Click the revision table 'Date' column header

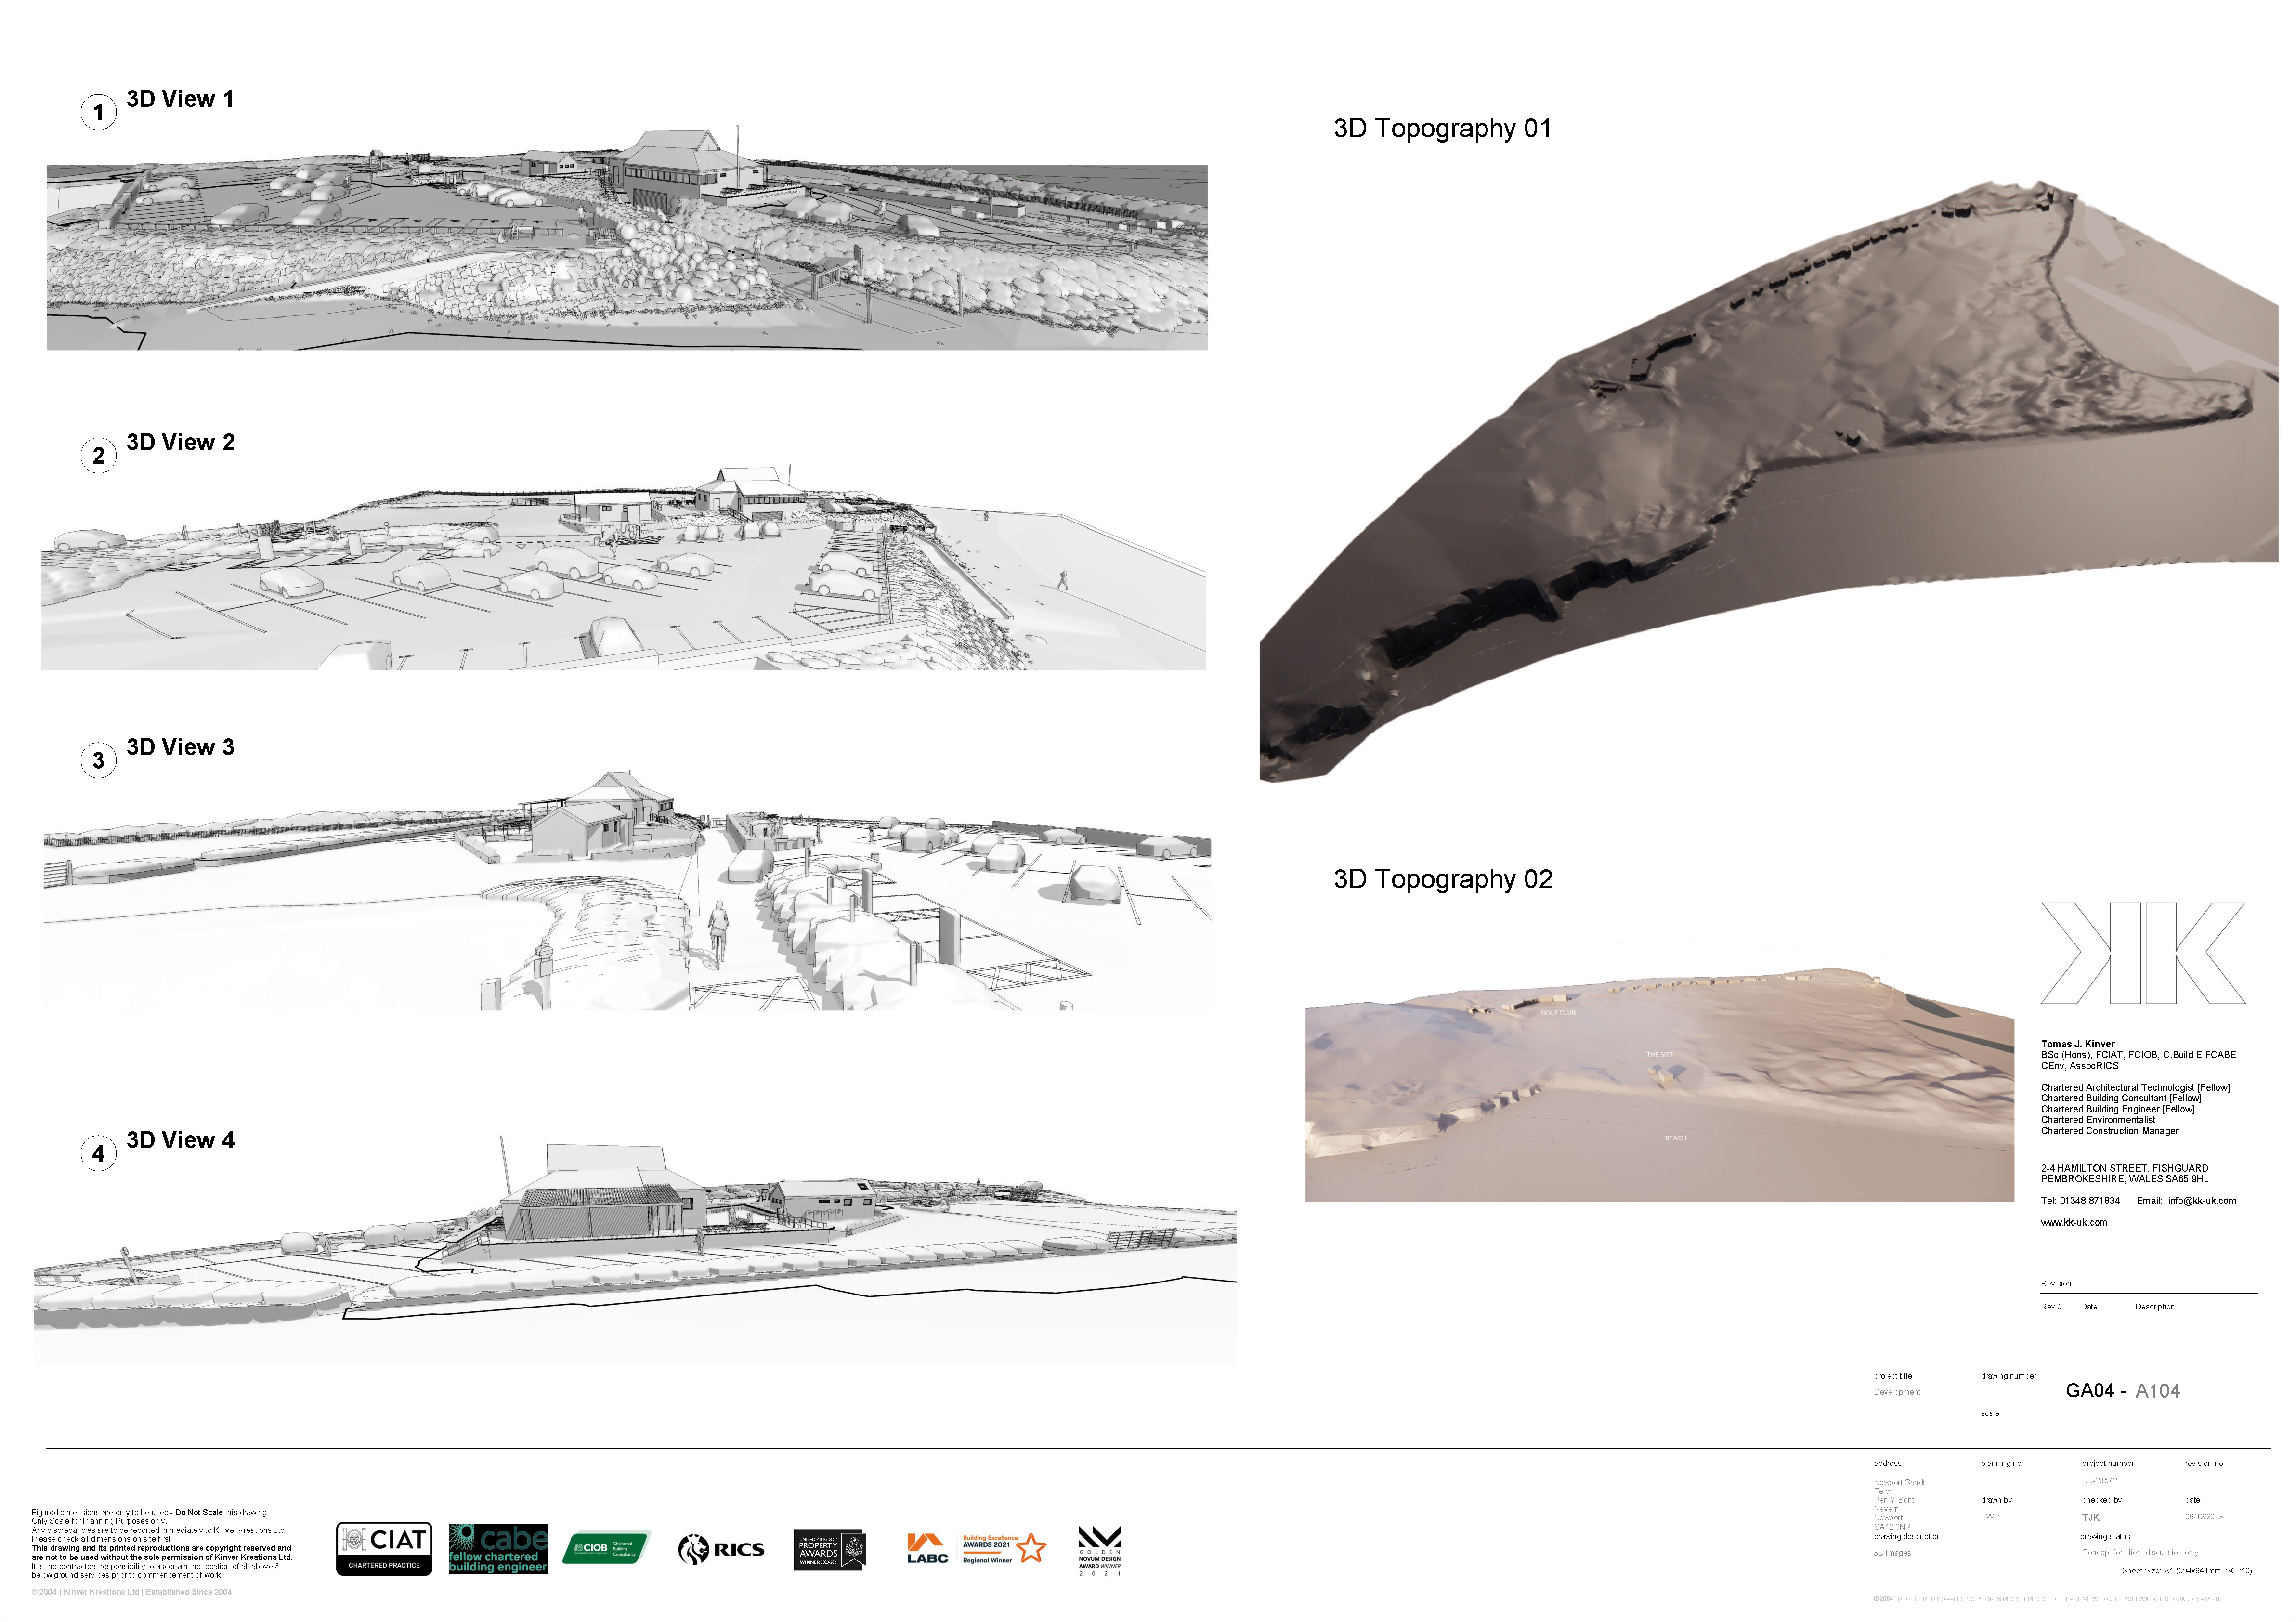pyautogui.click(x=2088, y=1307)
